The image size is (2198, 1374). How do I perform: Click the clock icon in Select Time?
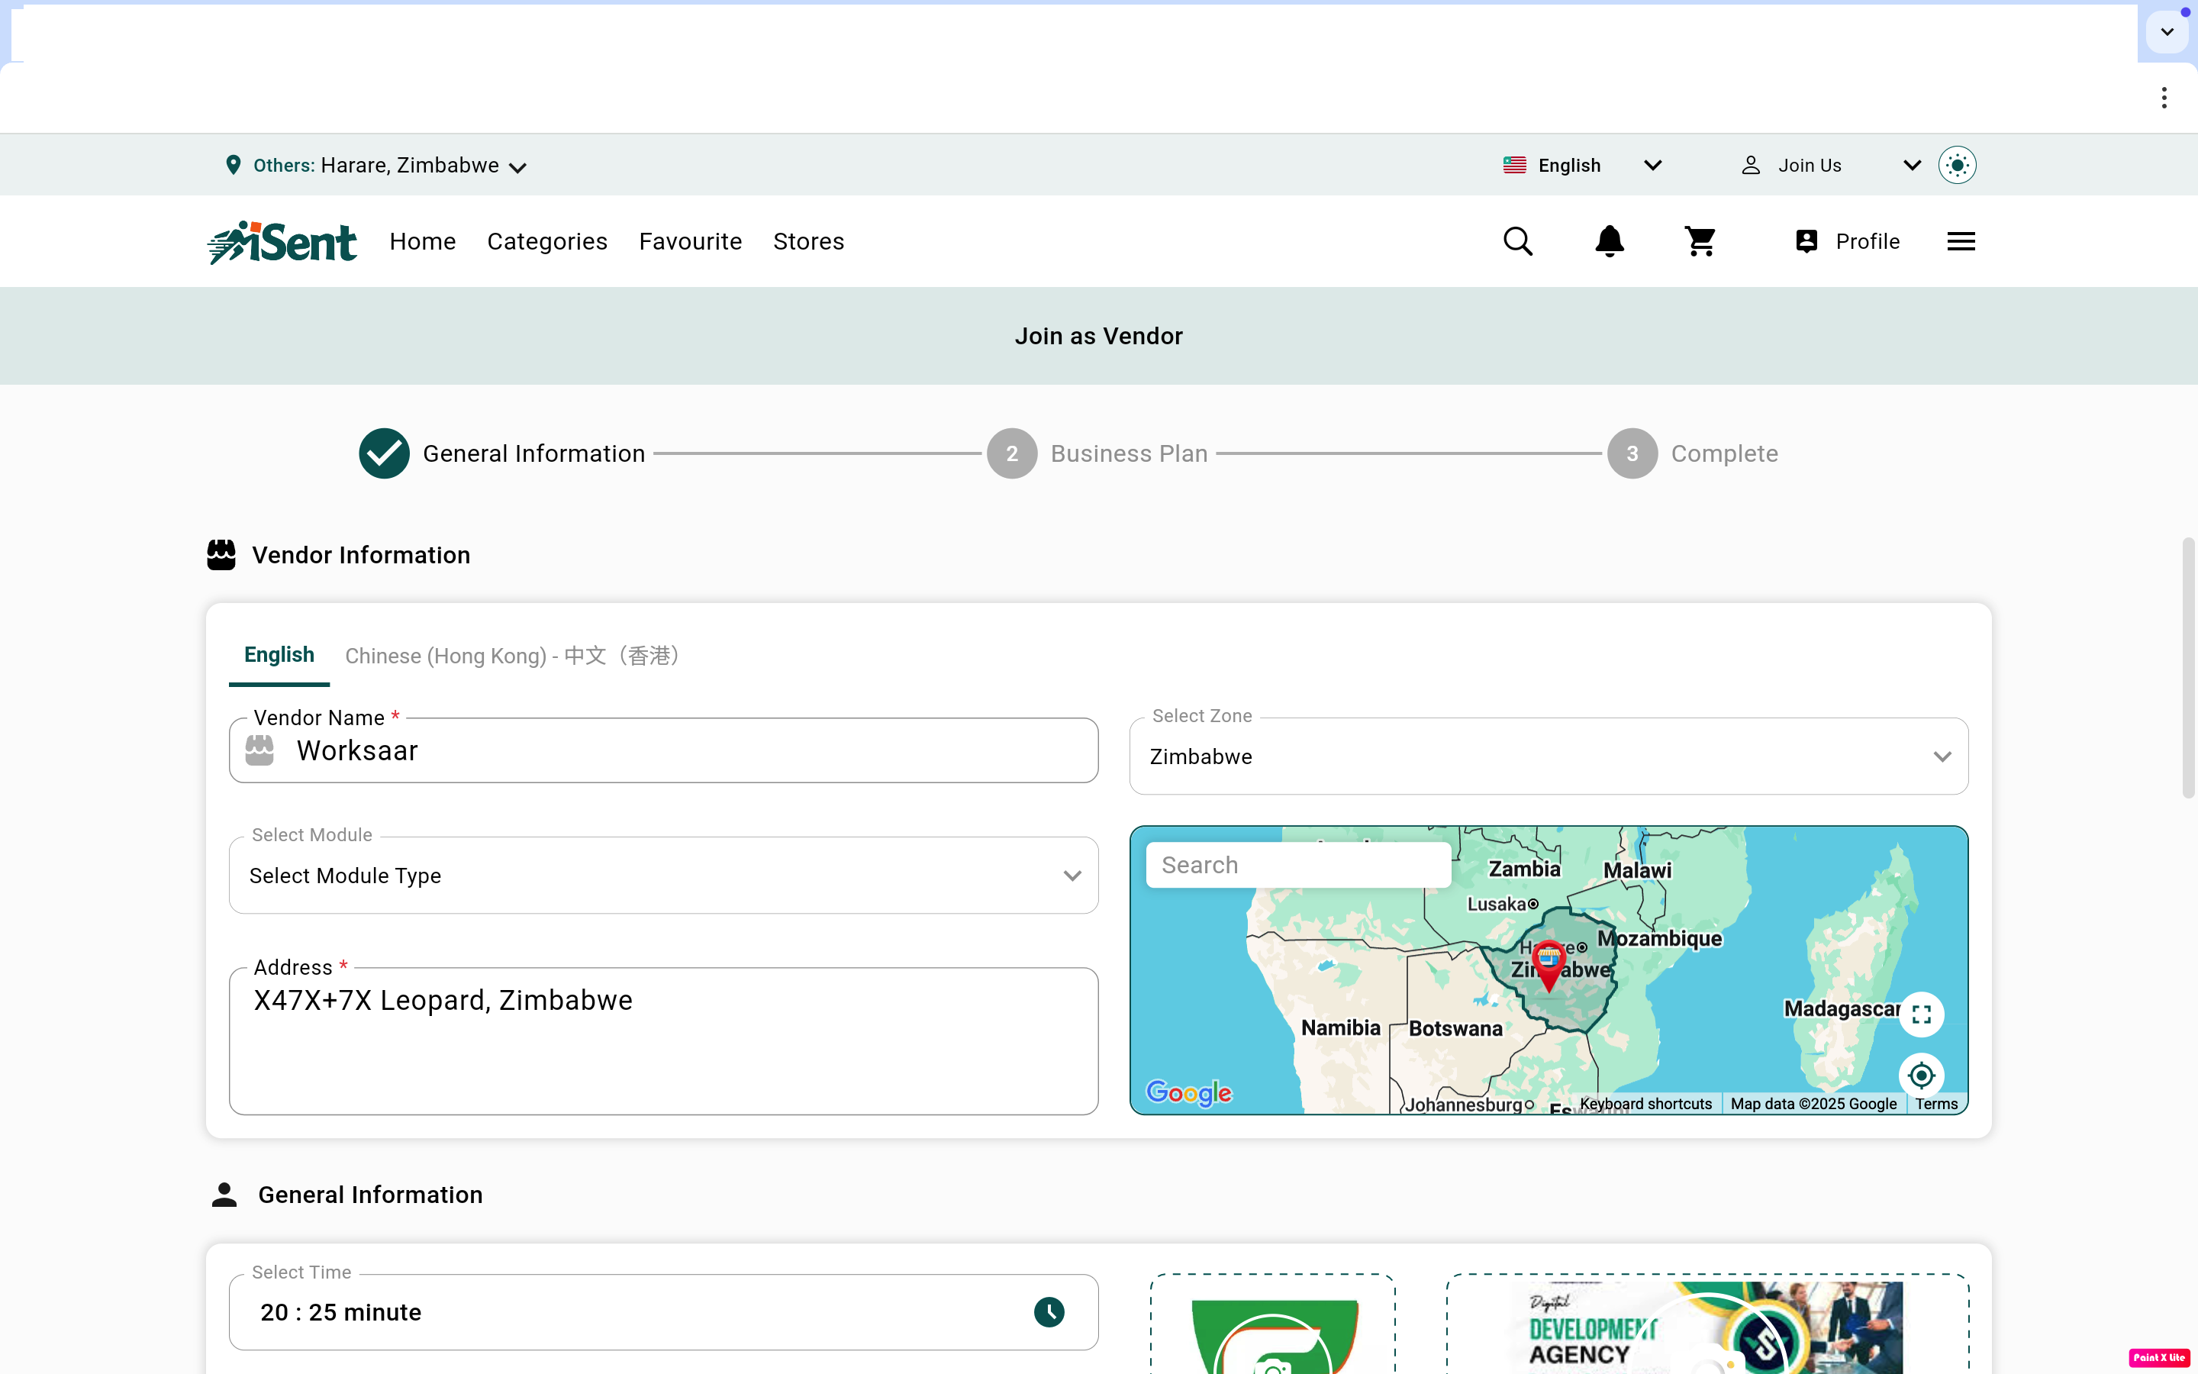click(1049, 1312)
